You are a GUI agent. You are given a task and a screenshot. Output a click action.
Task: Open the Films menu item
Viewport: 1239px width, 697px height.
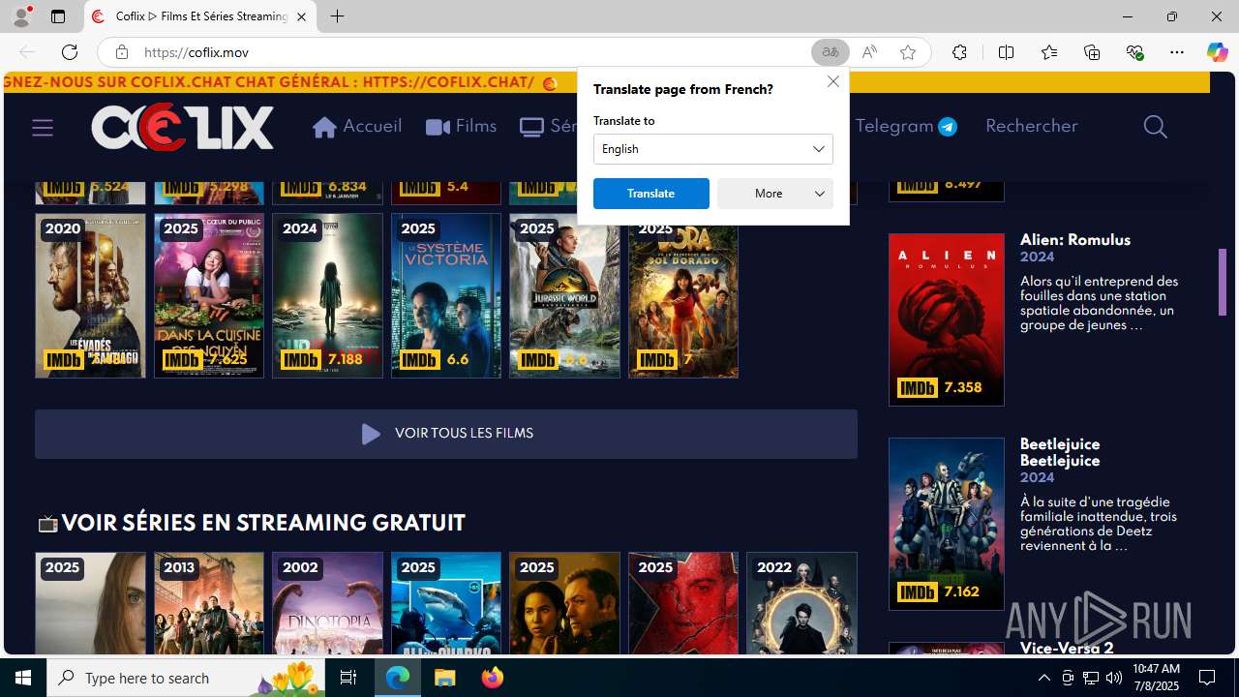pos(462,127)
